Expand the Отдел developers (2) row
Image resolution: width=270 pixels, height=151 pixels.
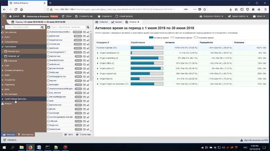pos(97,53)
